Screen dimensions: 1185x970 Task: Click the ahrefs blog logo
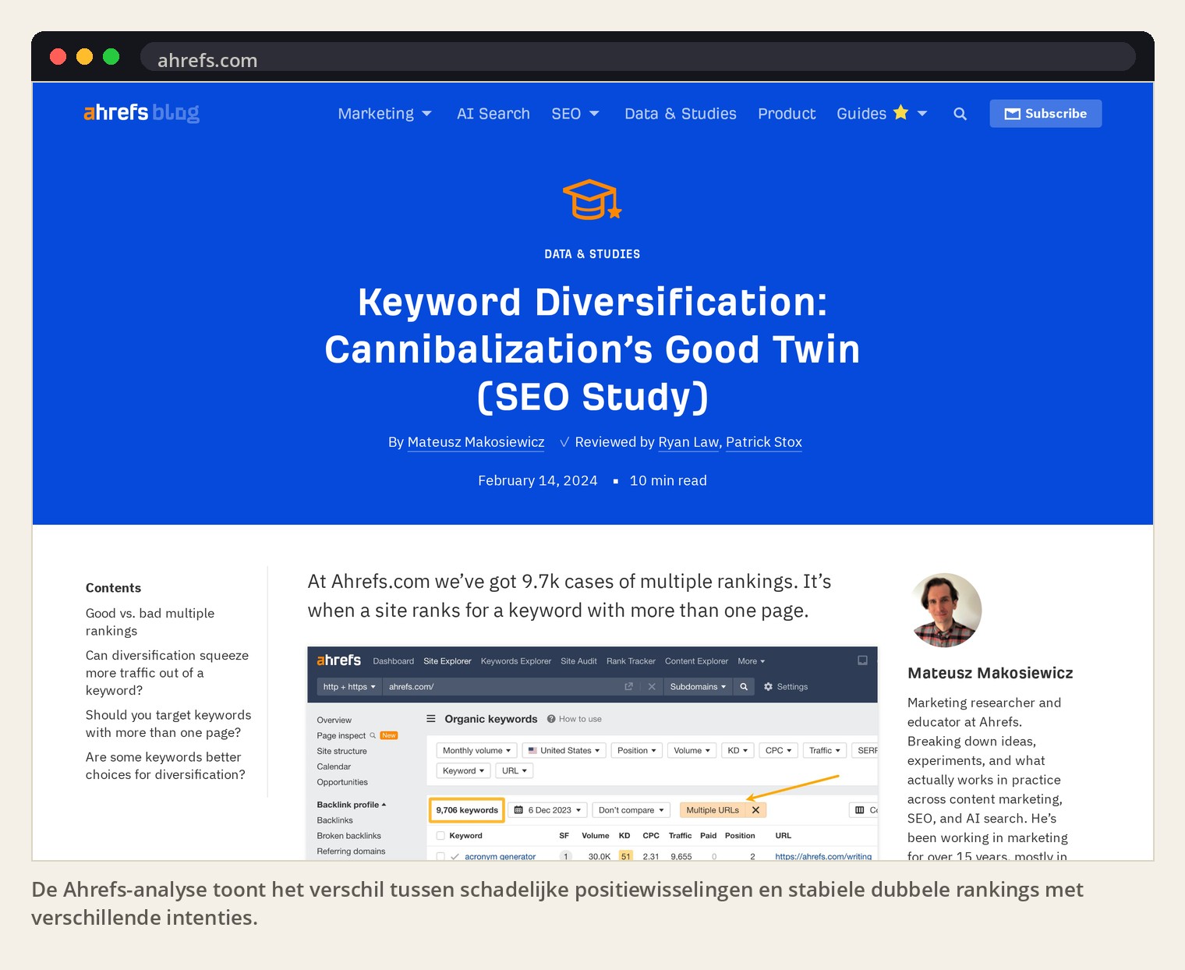(141, 113)
